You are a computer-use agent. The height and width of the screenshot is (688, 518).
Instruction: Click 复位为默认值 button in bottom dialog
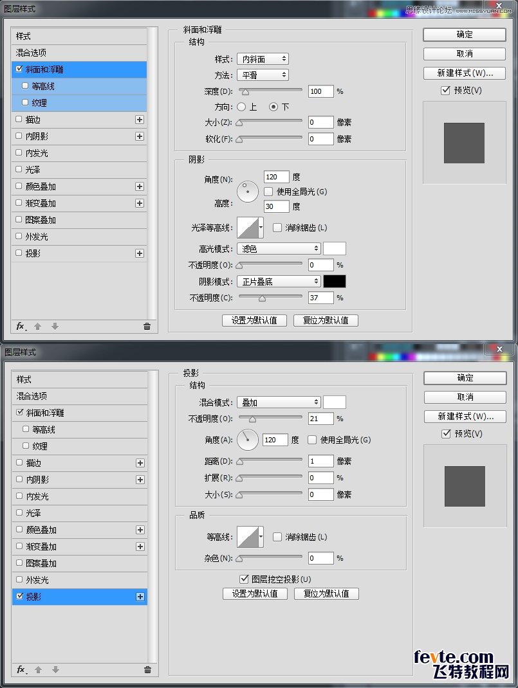coord(326,593)
